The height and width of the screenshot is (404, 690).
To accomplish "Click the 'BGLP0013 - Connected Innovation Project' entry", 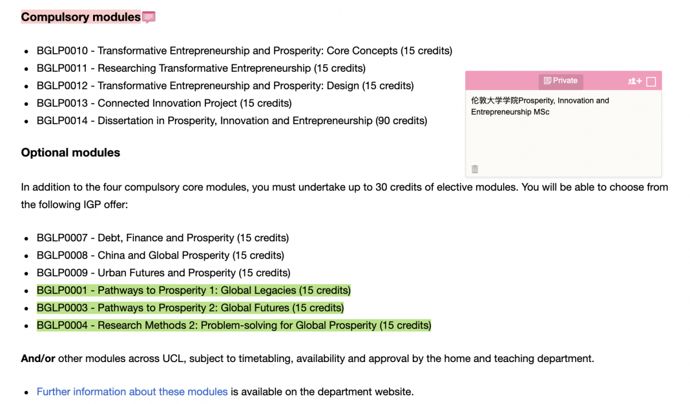I will (x=164, y=103).
